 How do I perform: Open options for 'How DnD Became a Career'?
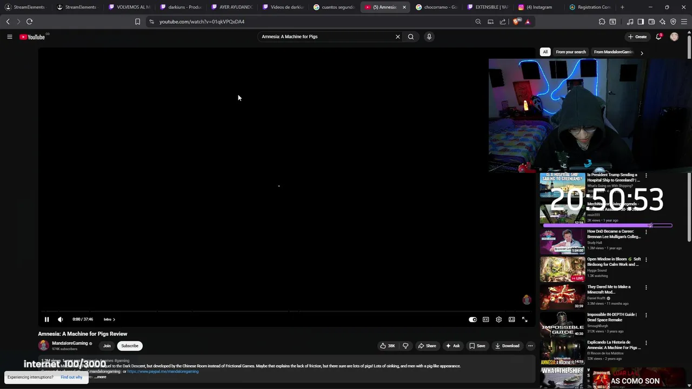point(646,232)
